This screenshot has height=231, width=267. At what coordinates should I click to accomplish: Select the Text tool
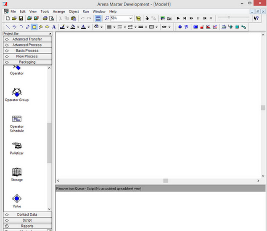[x=54, y=27]
